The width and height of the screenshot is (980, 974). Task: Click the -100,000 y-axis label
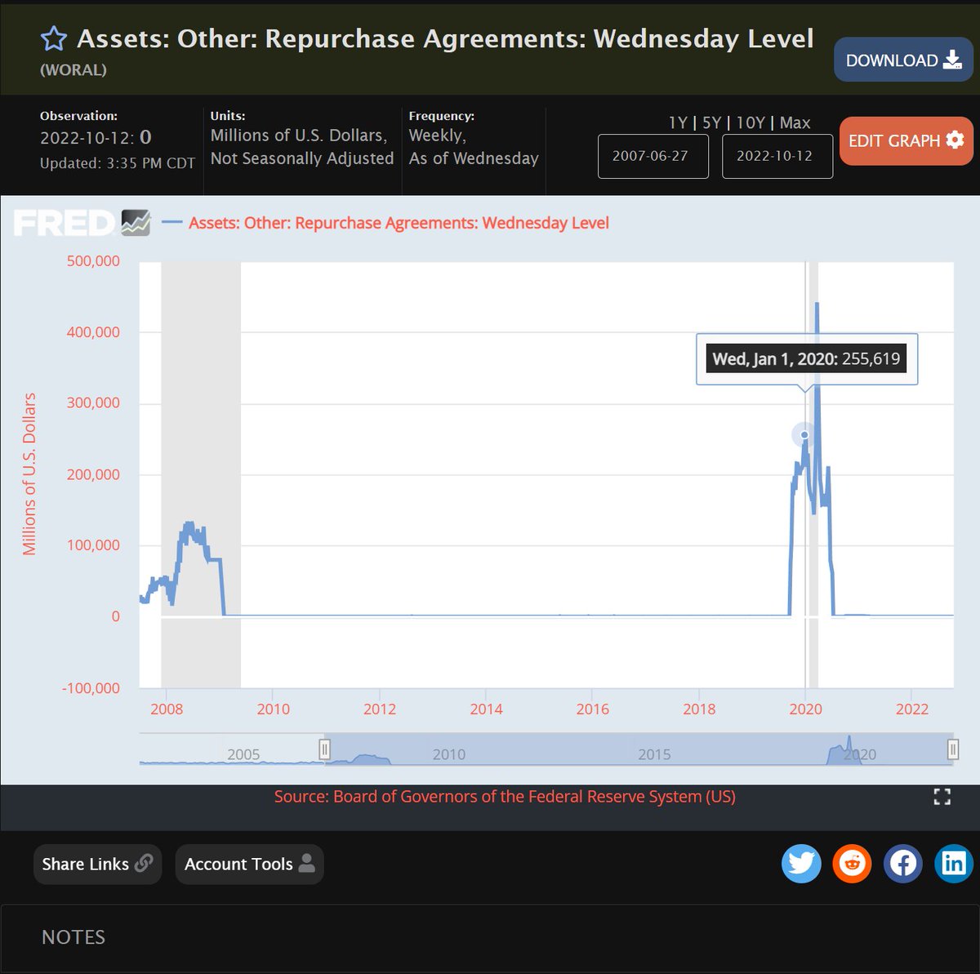[x=91, y=688]
